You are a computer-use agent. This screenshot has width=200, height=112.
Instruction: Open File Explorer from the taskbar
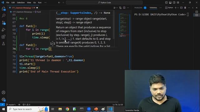coord(60,109)
